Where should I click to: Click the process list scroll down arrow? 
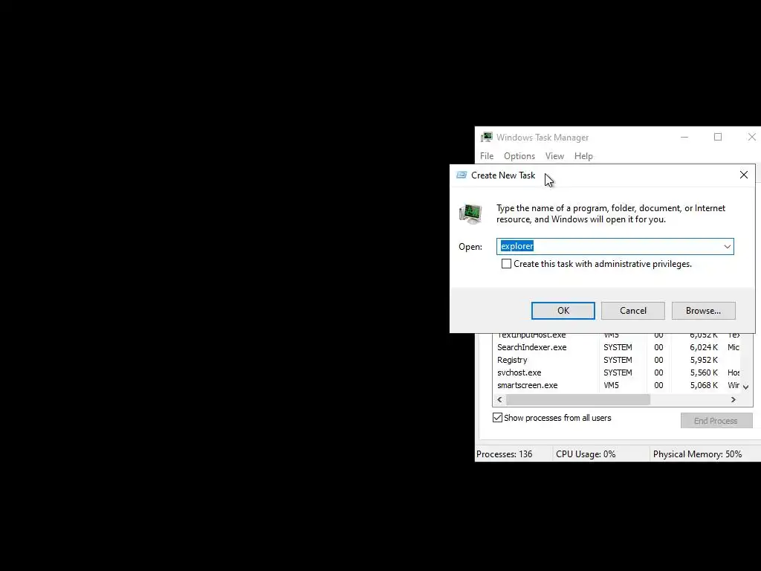pyautogui.click(x=746, y=387)
